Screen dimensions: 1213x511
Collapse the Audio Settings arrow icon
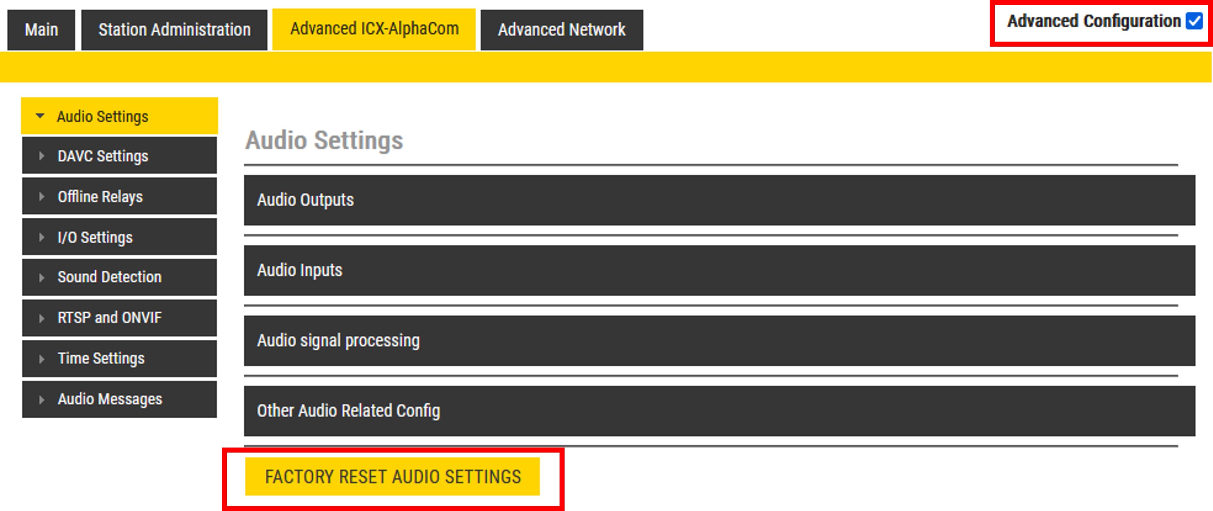[x=41, y=116]
